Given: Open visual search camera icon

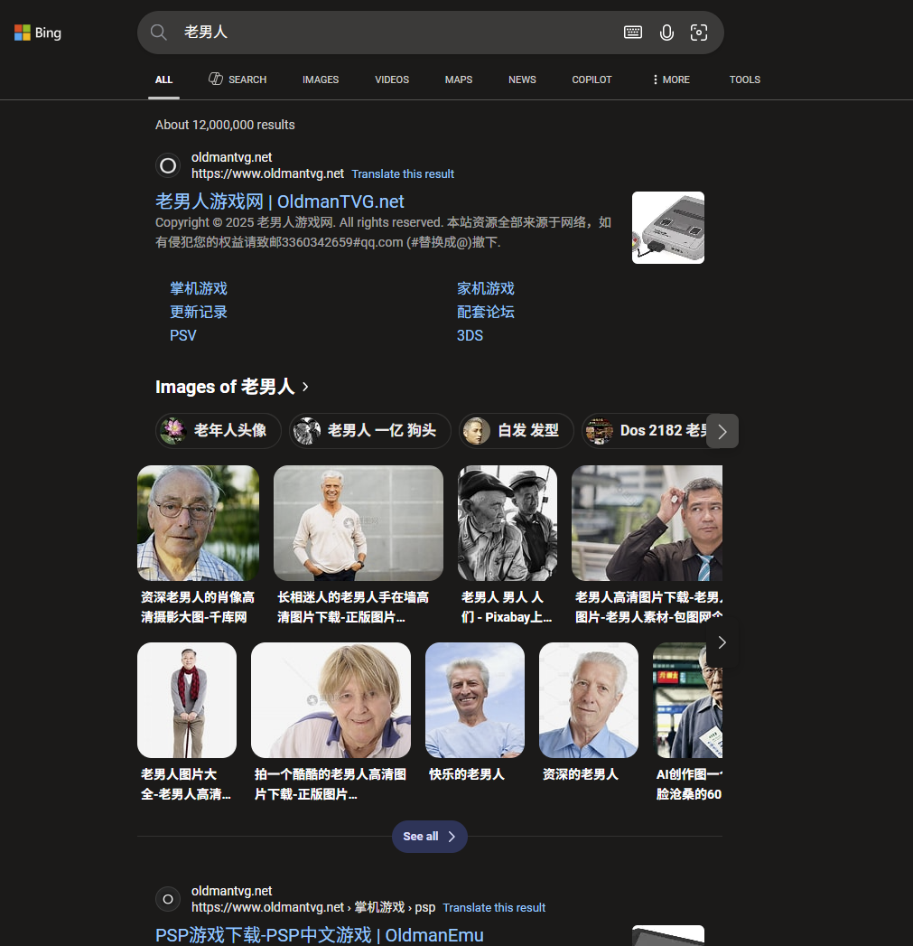Looking at the screenshot, I should pyautogui.click(x=699, y=33).
